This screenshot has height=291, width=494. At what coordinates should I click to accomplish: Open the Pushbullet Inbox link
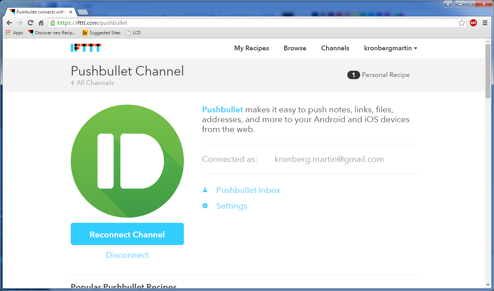pyautogui.click(x=248, y=190)
